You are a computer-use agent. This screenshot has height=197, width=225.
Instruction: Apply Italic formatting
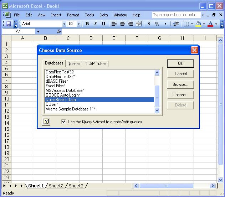coord(95,24)
